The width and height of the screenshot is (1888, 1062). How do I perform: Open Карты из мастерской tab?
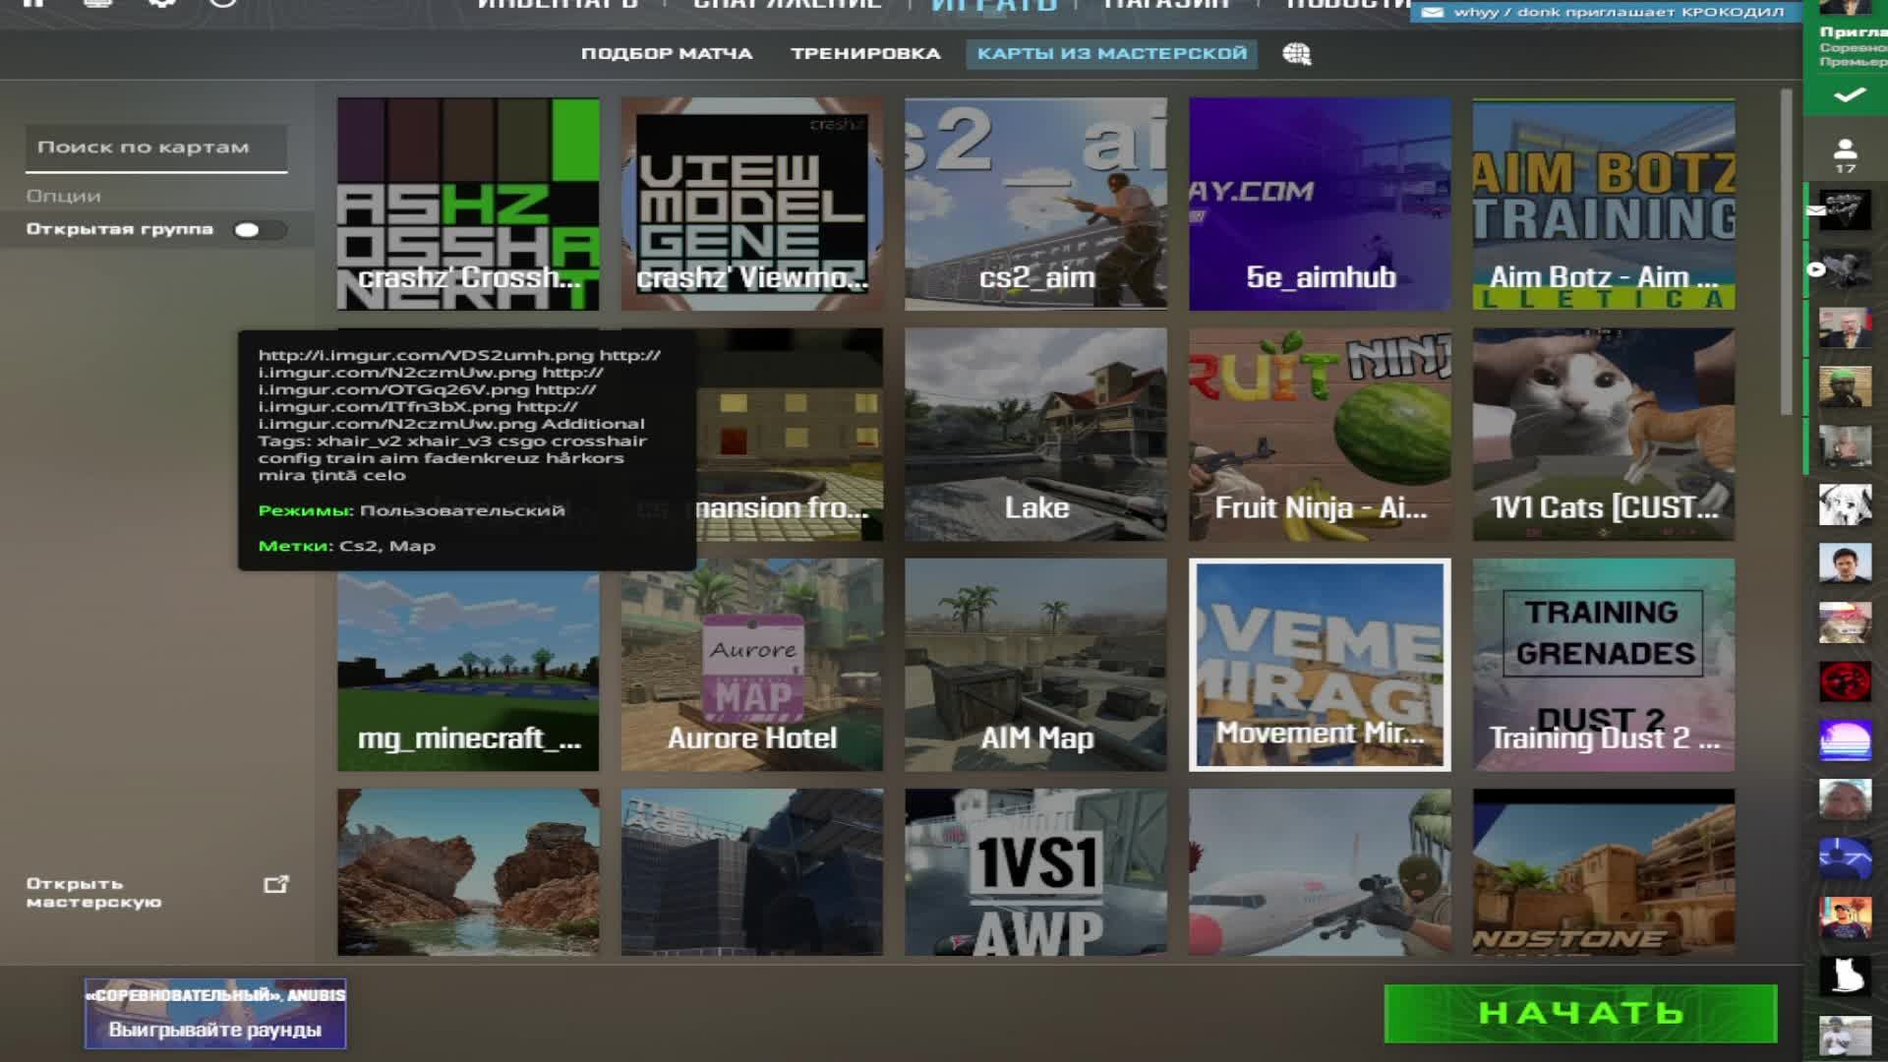[1111, 54]
